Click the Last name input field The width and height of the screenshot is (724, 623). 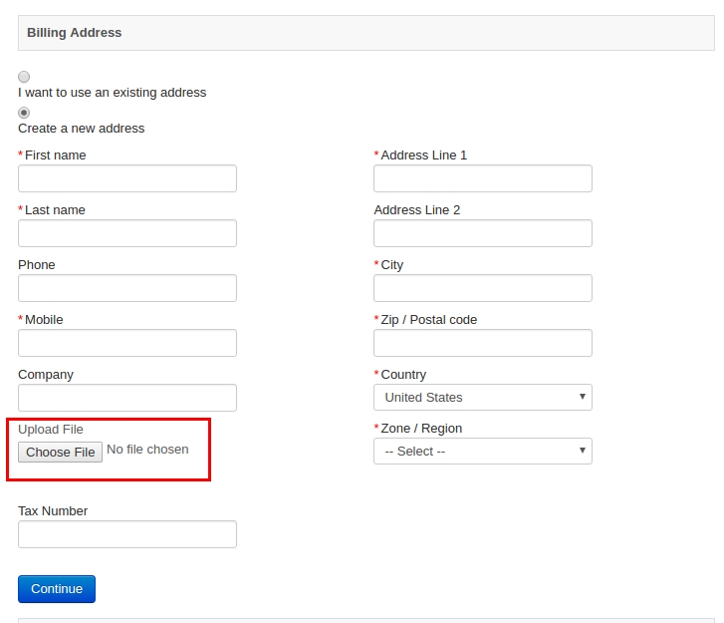127,233
